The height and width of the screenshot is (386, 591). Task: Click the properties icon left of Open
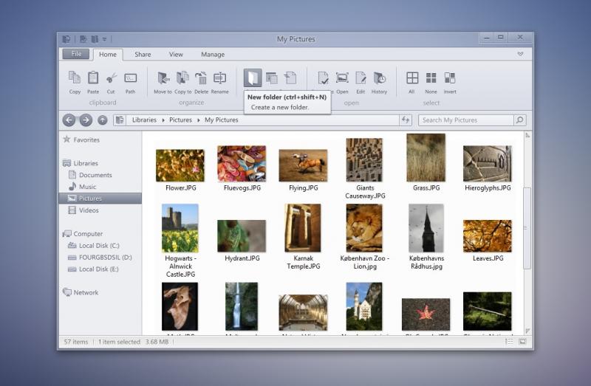coord(324,78)
